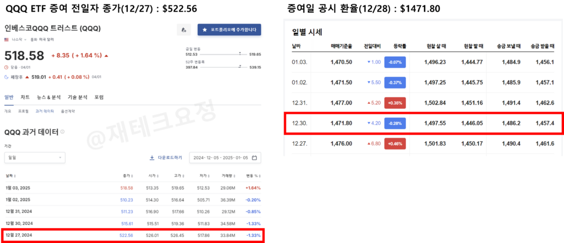Click the 01.03. date in 일별 시세 table
Viewport: 564px width, 243px height.
pos(299,62)
